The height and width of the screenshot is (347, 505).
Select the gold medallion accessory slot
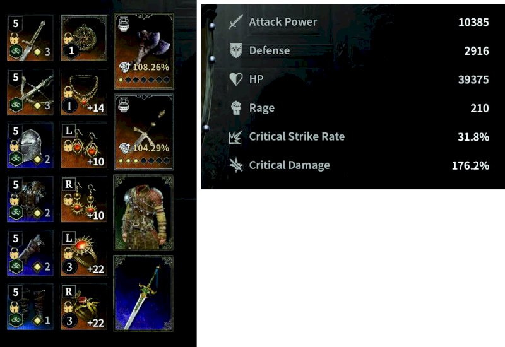84,38
